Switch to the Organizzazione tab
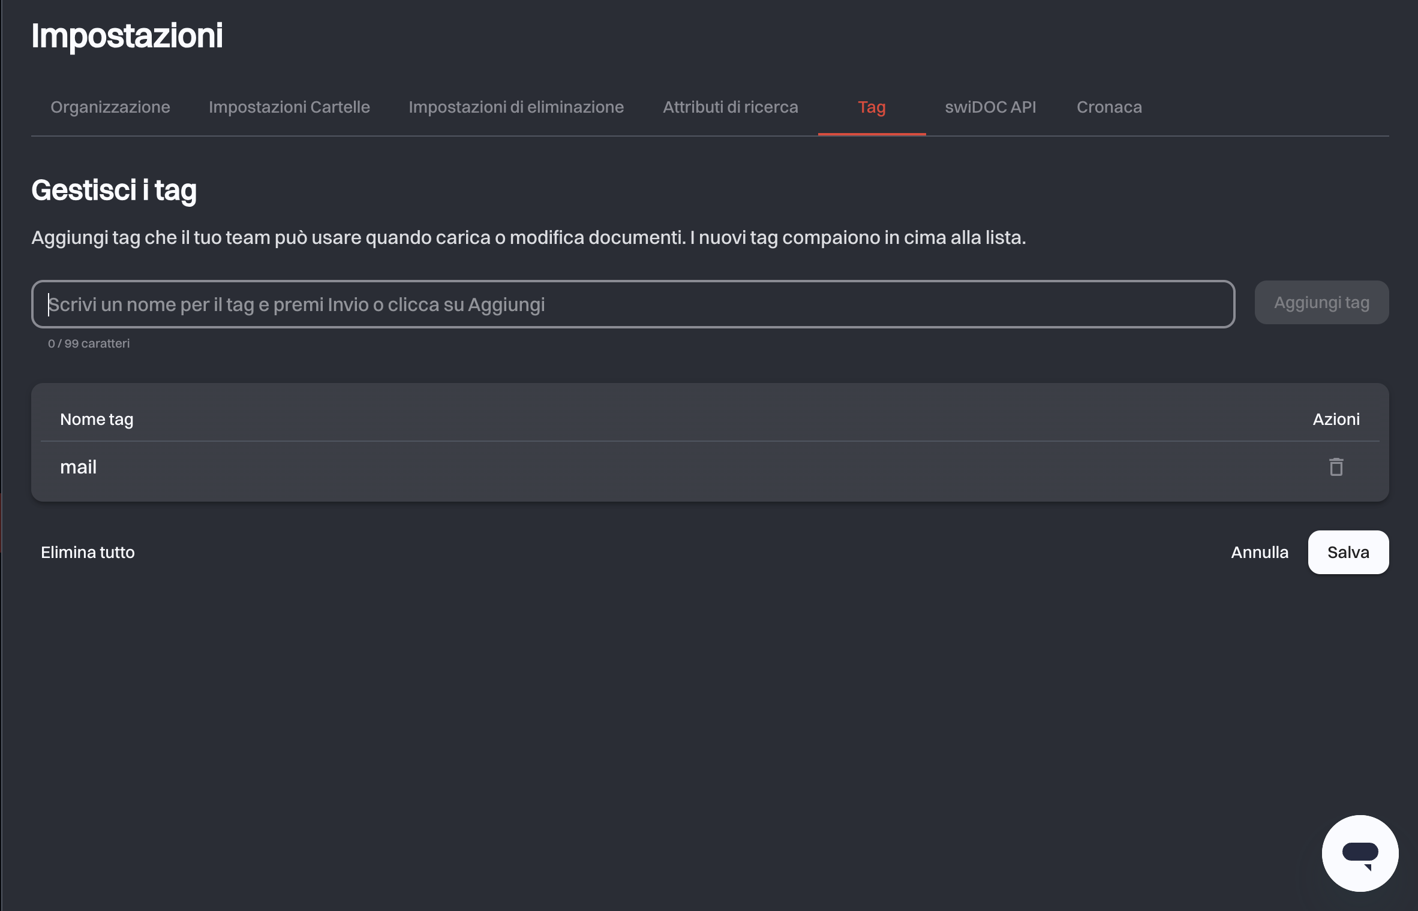Viewport: 1418px width, 911px height. pyautogui.click(x=110, y=107)
